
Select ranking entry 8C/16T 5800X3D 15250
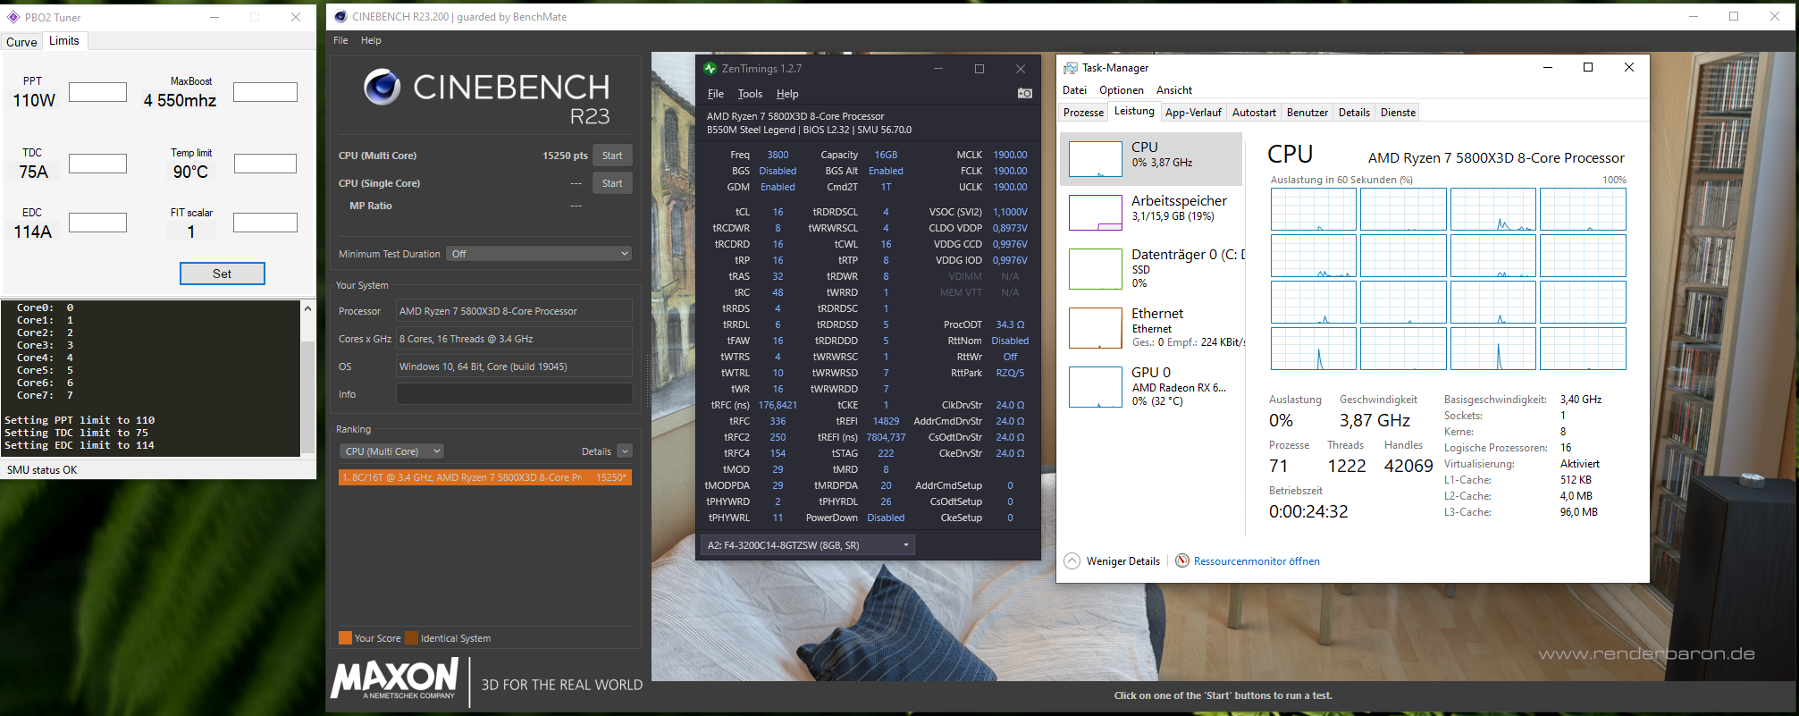pos(485,477)
